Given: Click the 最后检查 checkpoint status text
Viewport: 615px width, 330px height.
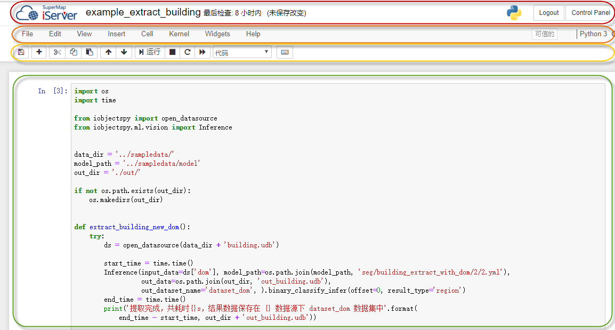Looking at the screenshot, I should click(x=232, y=13).
